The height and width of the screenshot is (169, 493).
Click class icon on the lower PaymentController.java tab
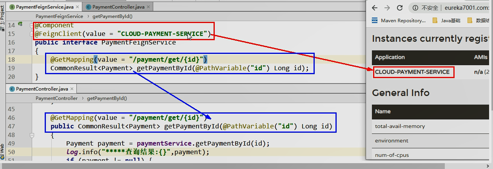coord(12,89)
